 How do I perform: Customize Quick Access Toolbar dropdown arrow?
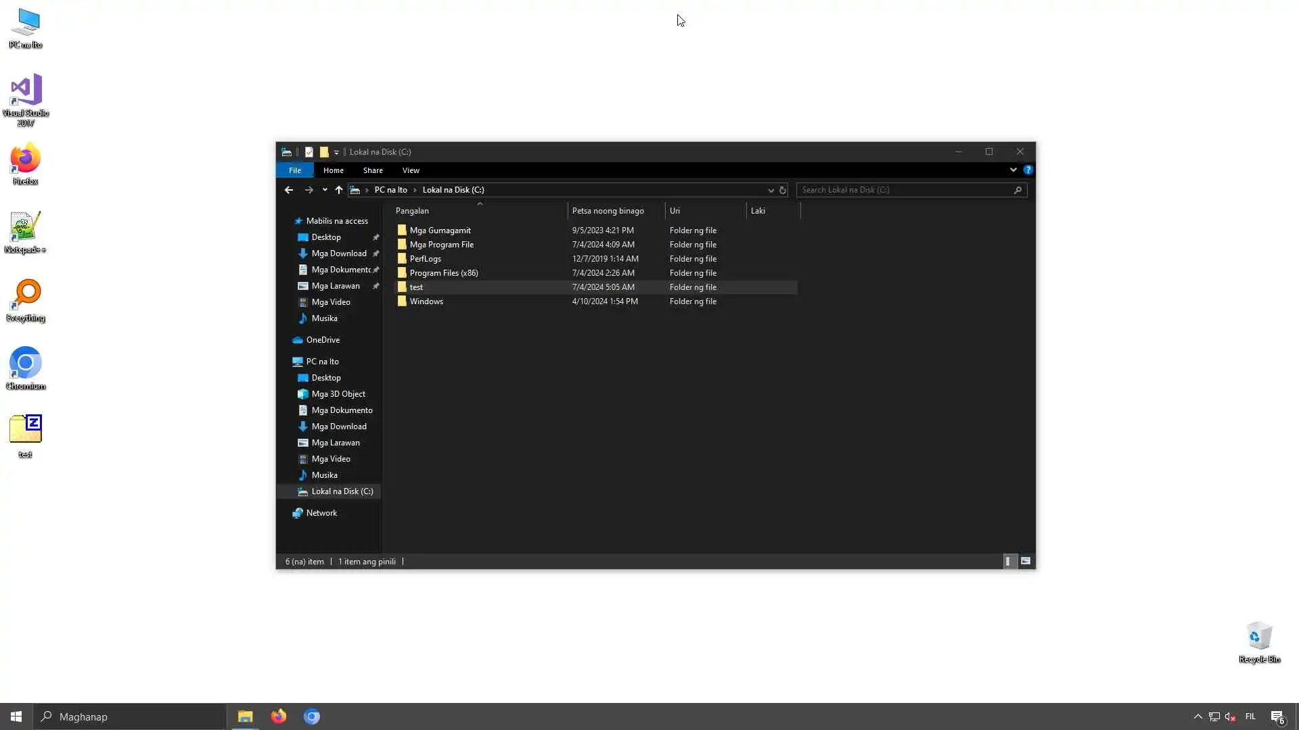click(x=336, y=153)
